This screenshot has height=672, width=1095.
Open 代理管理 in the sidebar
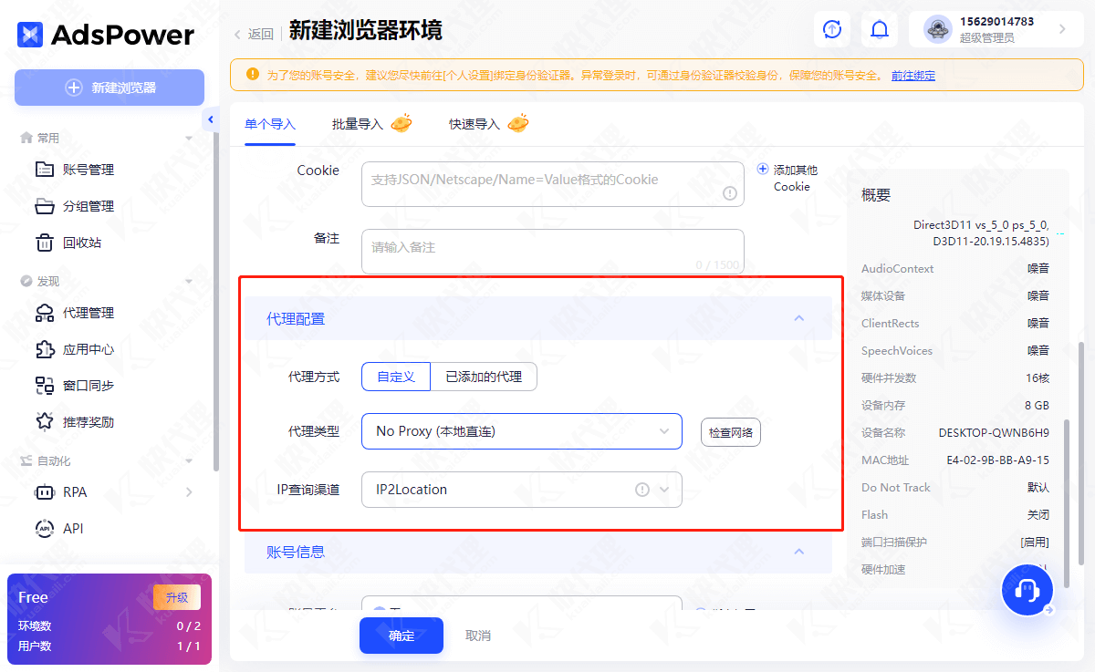(x=88, y=313)
